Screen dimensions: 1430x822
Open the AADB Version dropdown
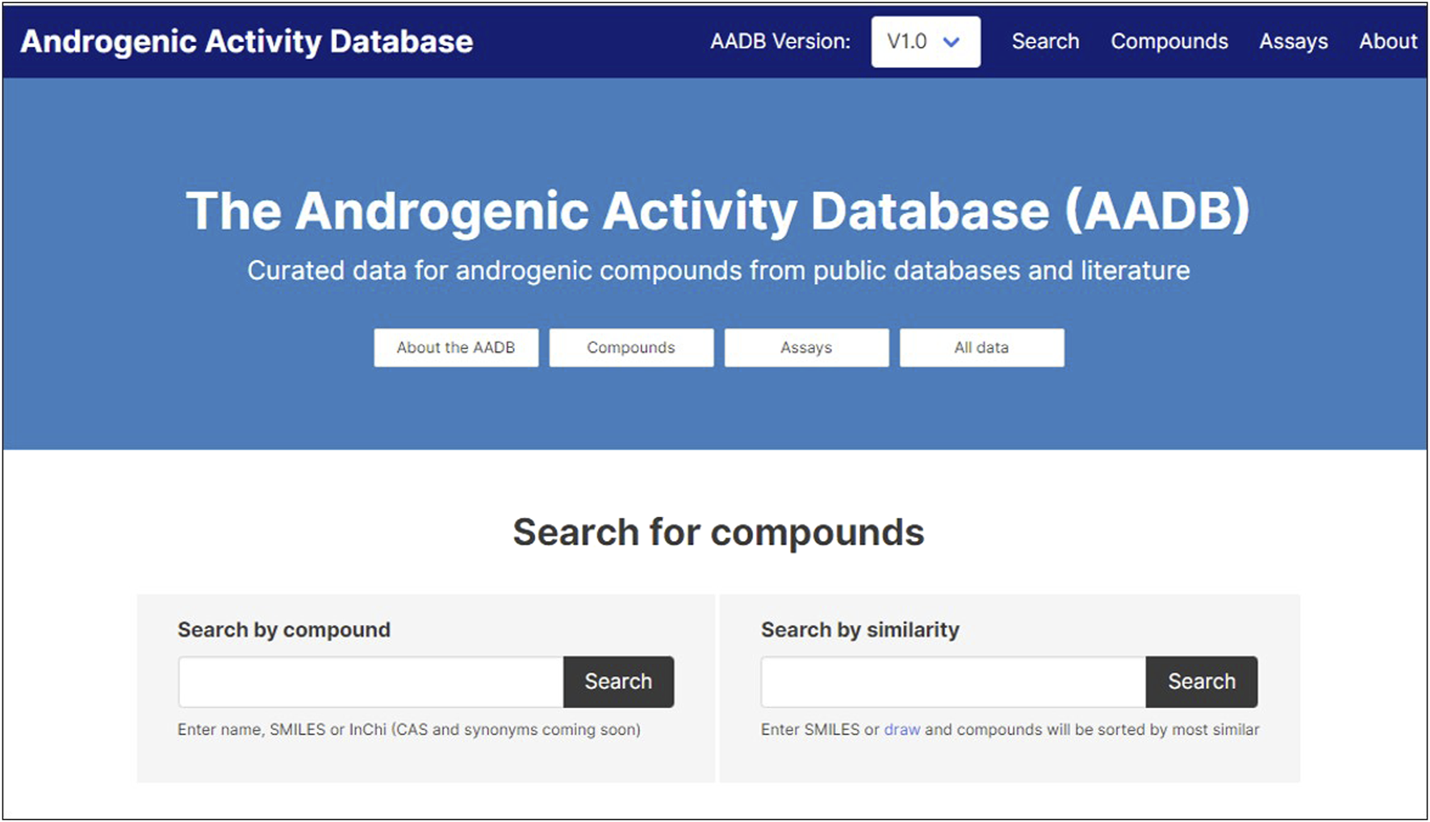click(926, 41)
